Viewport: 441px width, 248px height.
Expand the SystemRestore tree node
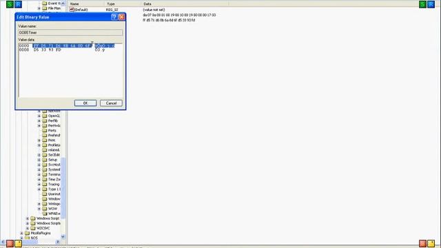[39, 169]
